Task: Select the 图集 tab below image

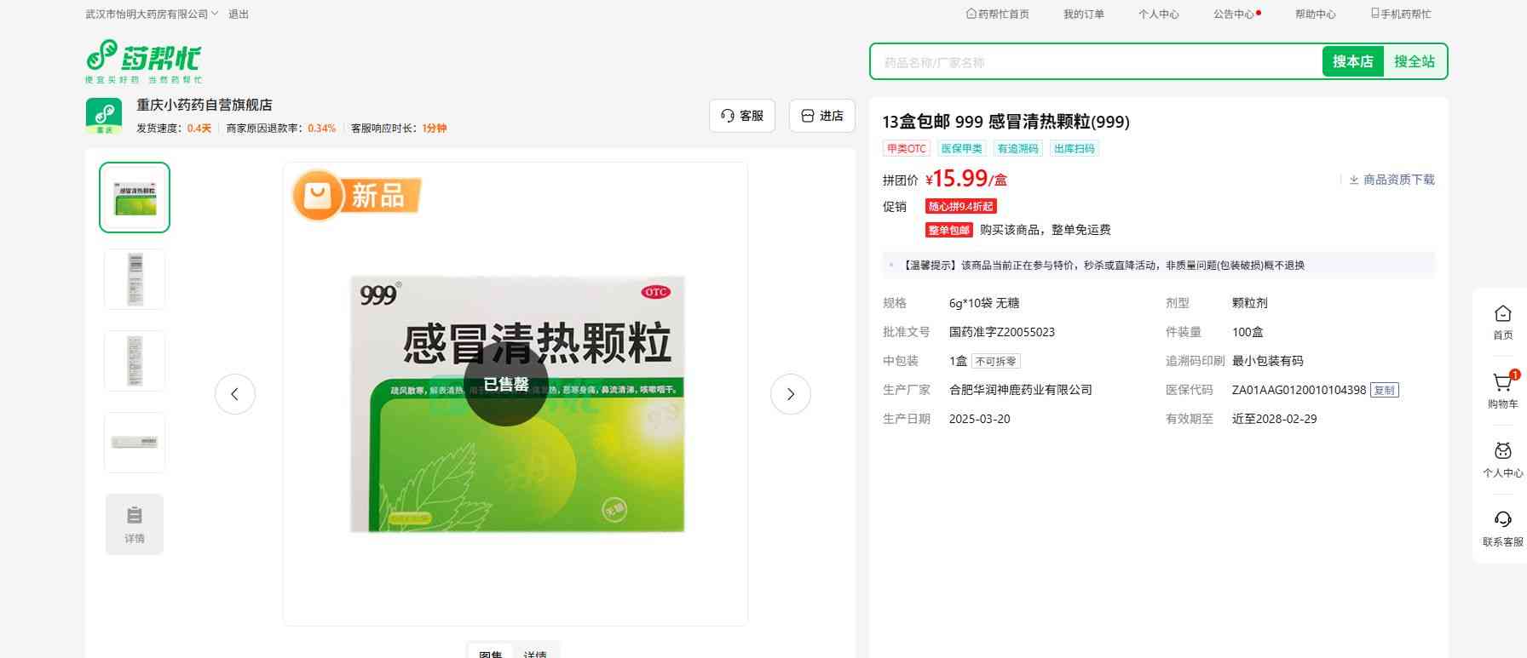Action: point(490,653)
